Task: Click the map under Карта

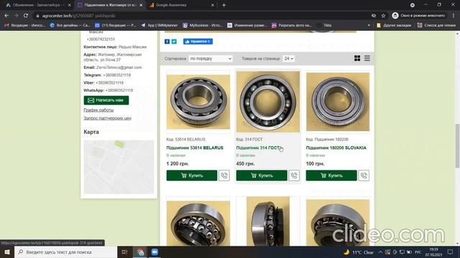Action: (x=119, y=167)
